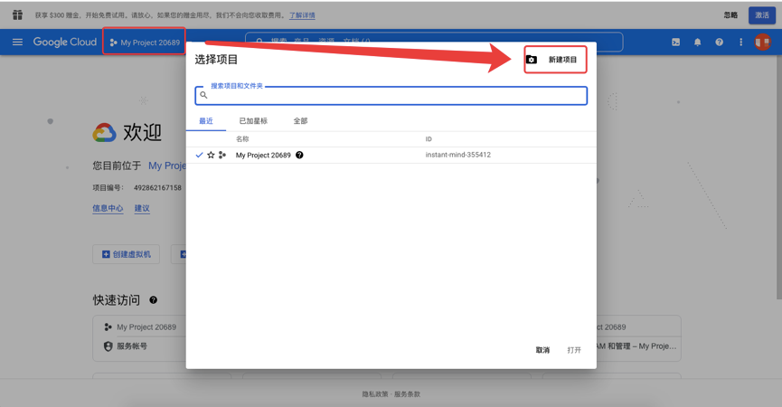Click 取消 to dismiss the dialog
This screenshot has height=407, width=782.
tap(542, 350)
